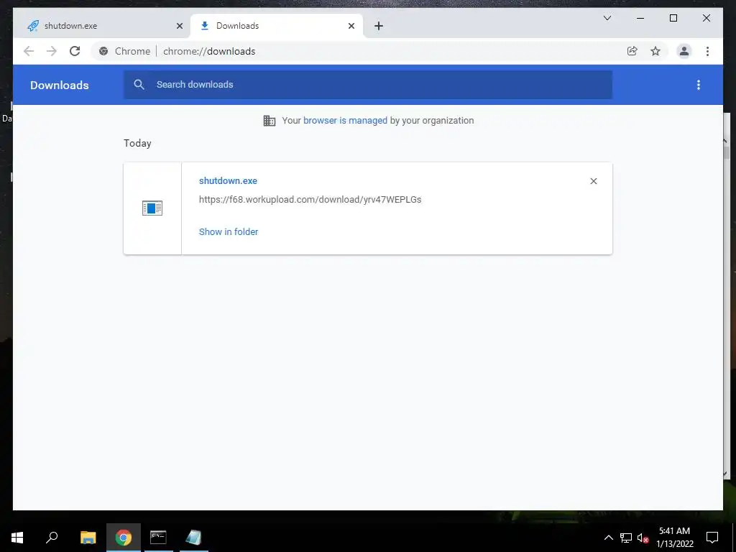This screenshot has height=552, width=736.
Task: Open the Windows Start menu
Action: click(x=17, y=538)
